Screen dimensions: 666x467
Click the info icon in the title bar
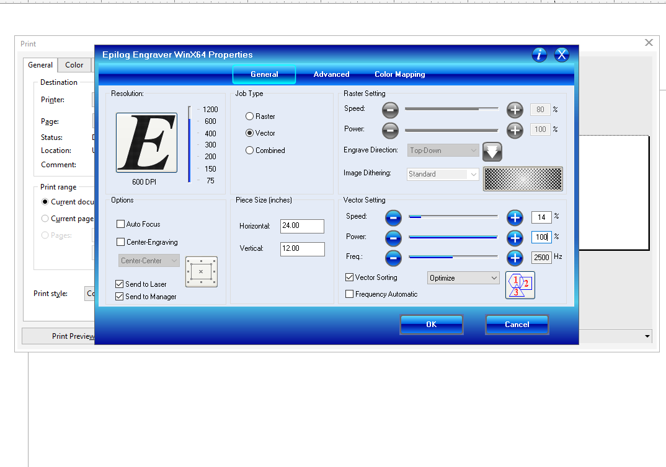click(539, 55)
